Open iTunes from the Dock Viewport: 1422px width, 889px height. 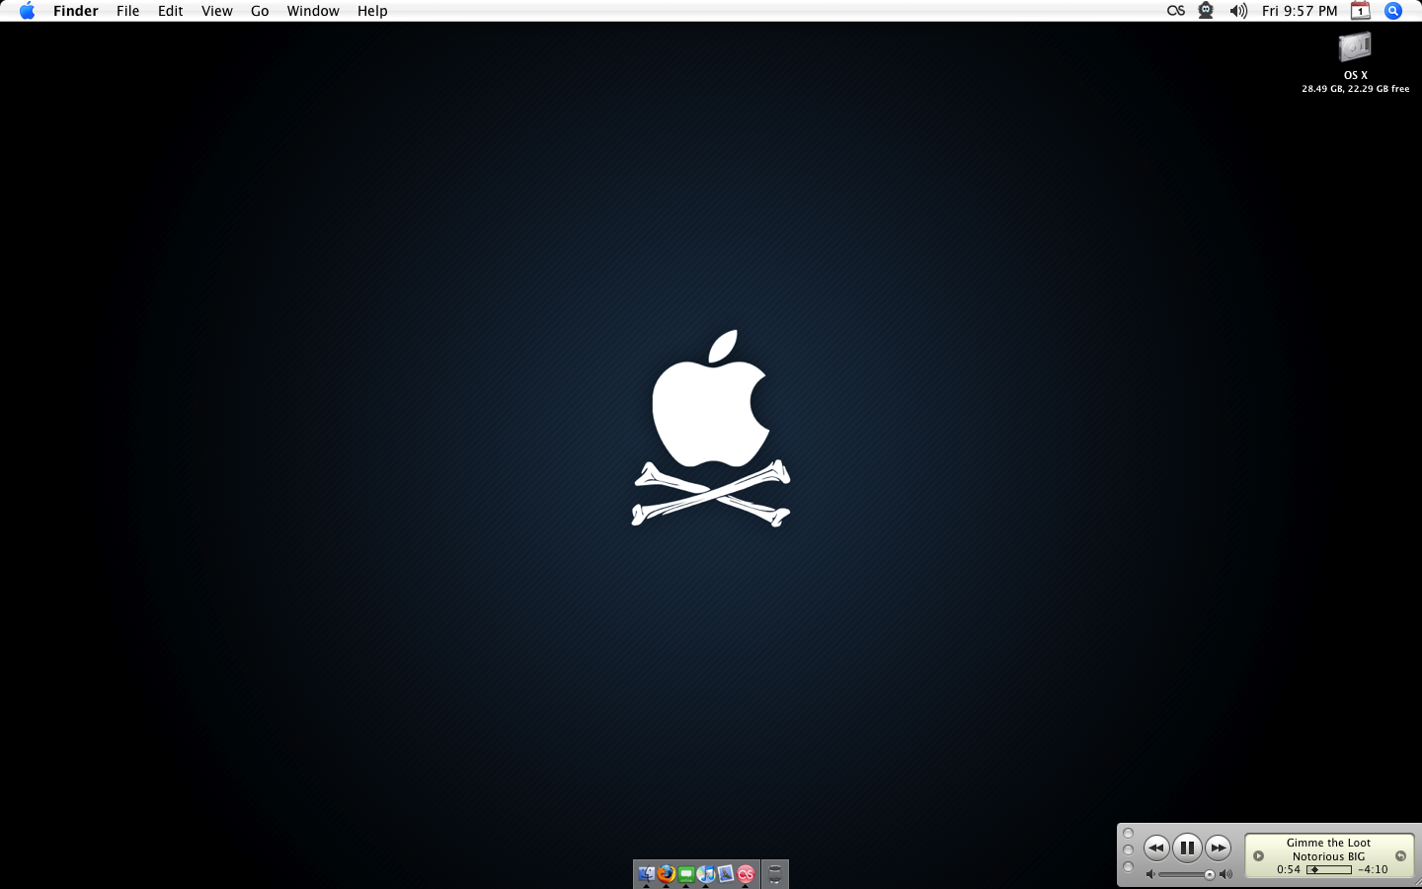click(706, 873)
